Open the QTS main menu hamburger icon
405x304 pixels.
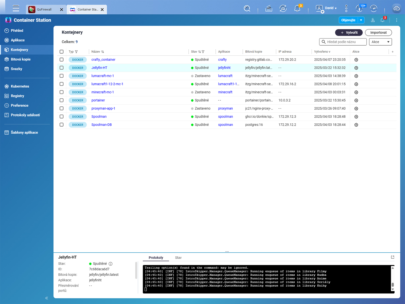click(16, 8)
